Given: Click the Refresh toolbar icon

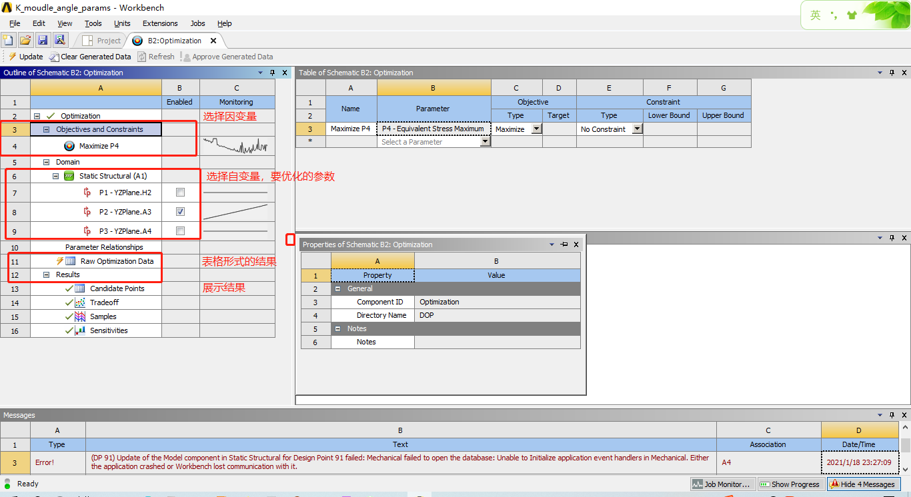Looking at the screenshot, I should 141,57.
